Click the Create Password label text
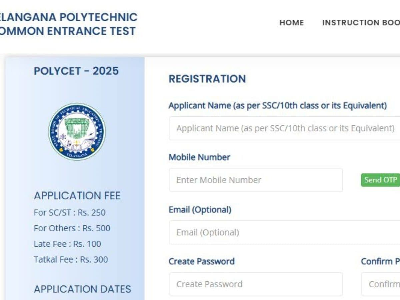400x300 pixels. [201, 261]
